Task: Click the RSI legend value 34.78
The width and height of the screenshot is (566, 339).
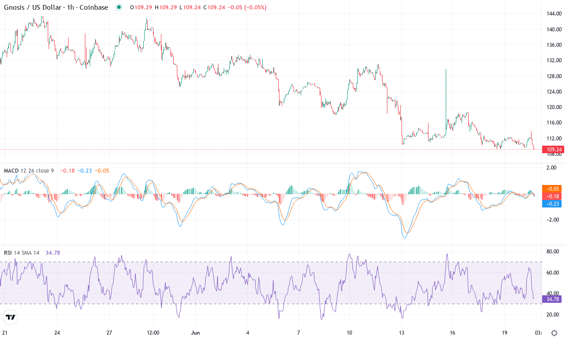Action: point(53,253)
